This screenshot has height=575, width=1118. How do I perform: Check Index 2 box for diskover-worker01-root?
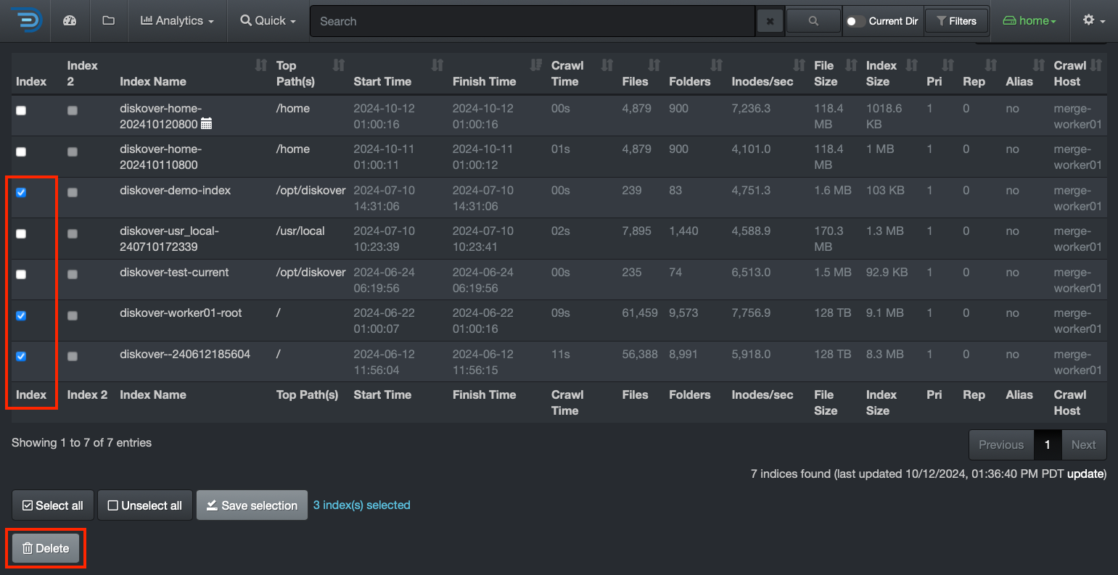[73, 315]
